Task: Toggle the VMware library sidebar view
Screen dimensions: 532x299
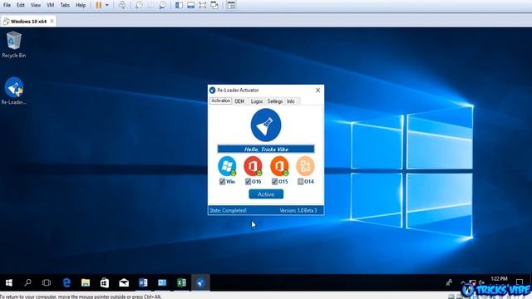Action: [x=180, y=5]
